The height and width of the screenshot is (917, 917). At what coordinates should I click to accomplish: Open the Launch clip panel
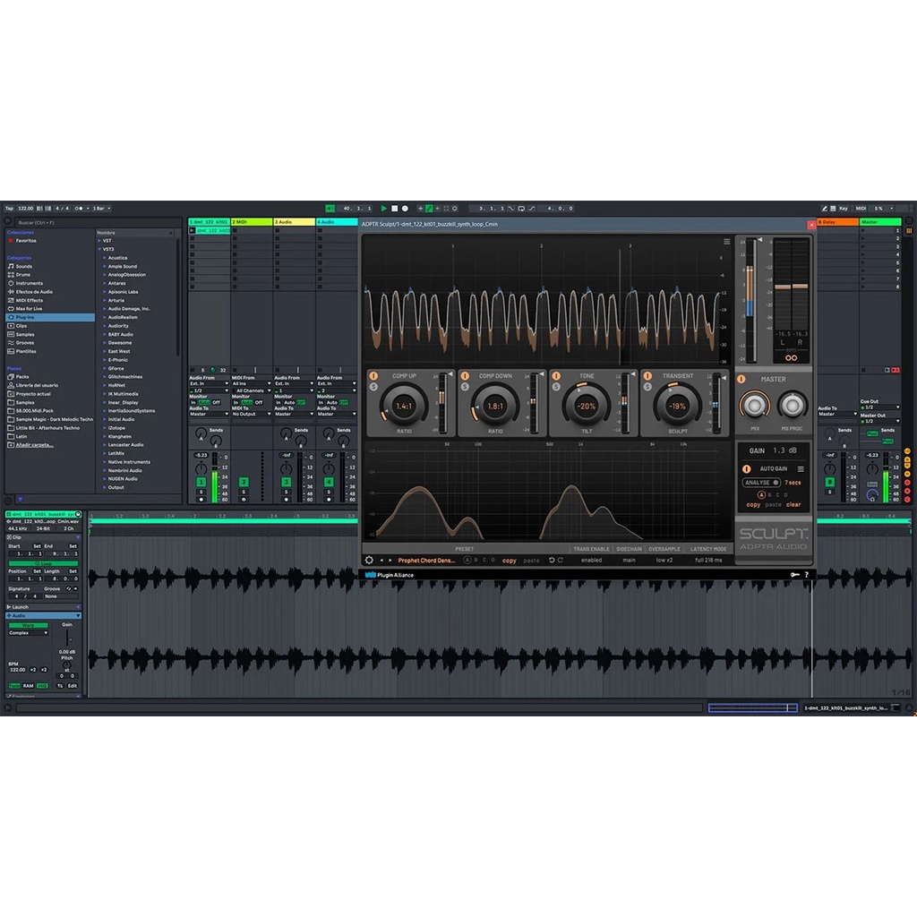(x=43, y=607)
